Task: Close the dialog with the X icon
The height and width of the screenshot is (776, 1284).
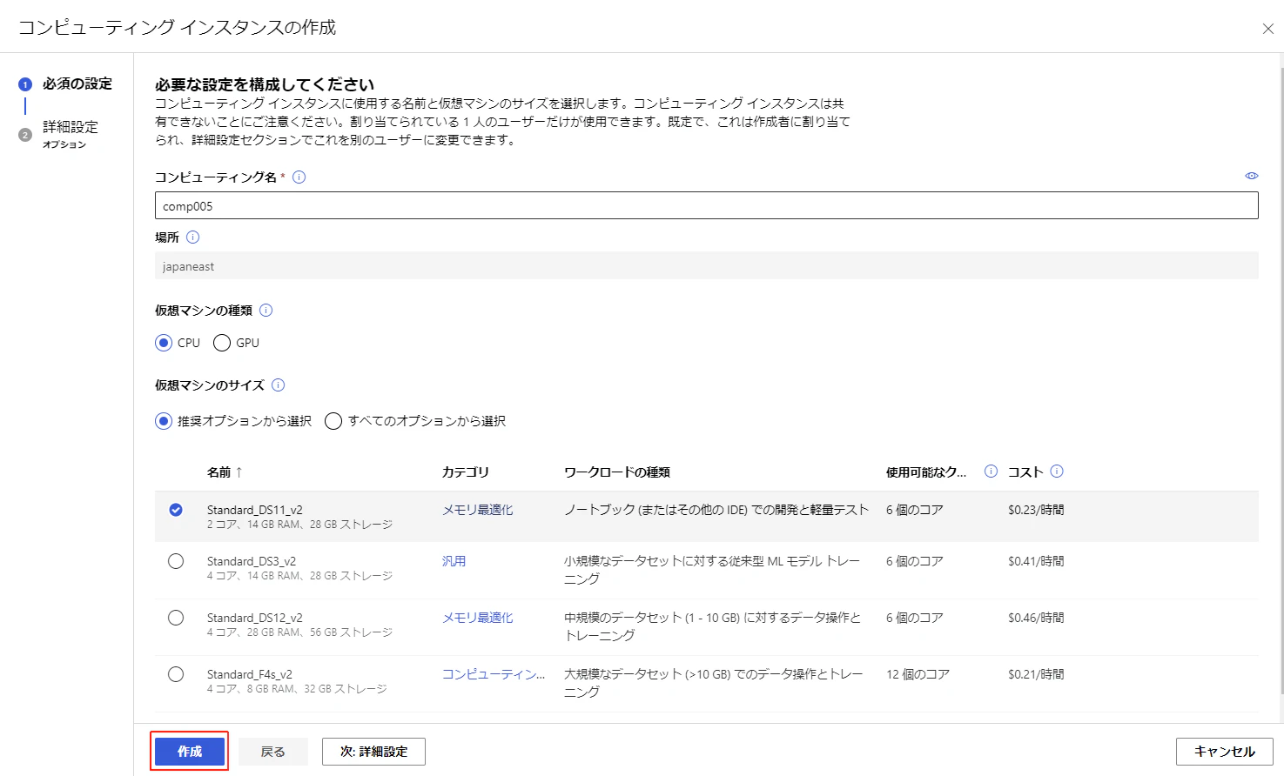Action: [x=1268, y=29]
